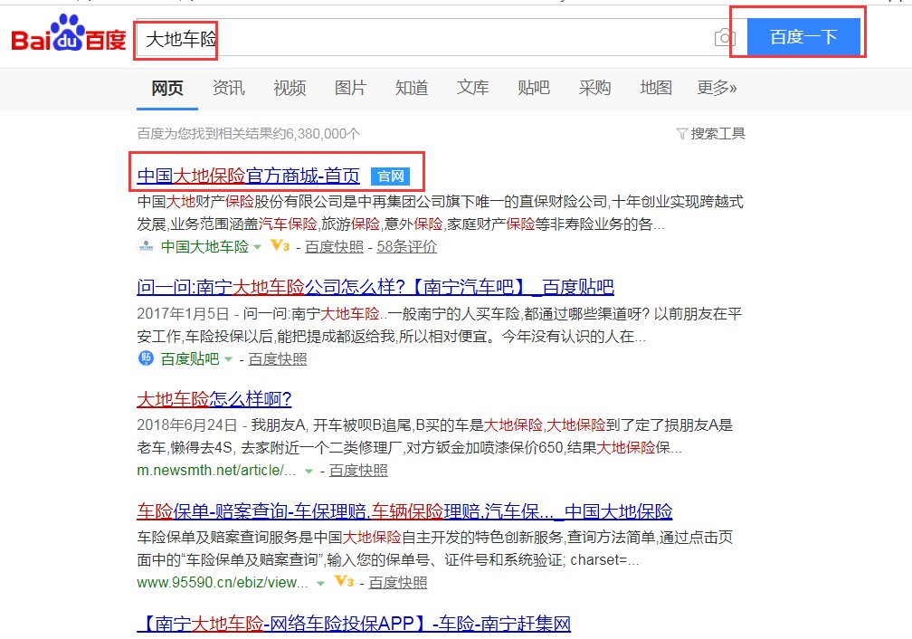Click the 官网 badge on first result
Image resolution: width=912 pixels, height=639 pixels.
390,176
